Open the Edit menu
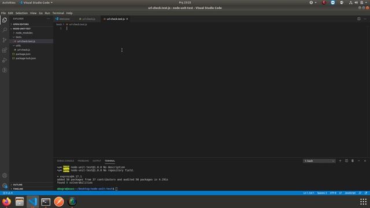370x208 pixels. point(10,13)
